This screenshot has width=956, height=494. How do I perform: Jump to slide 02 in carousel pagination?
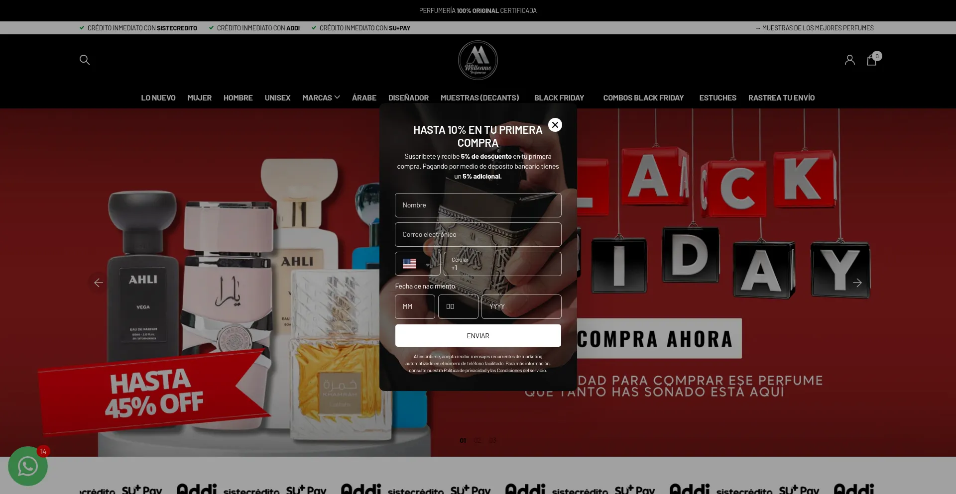478,440
